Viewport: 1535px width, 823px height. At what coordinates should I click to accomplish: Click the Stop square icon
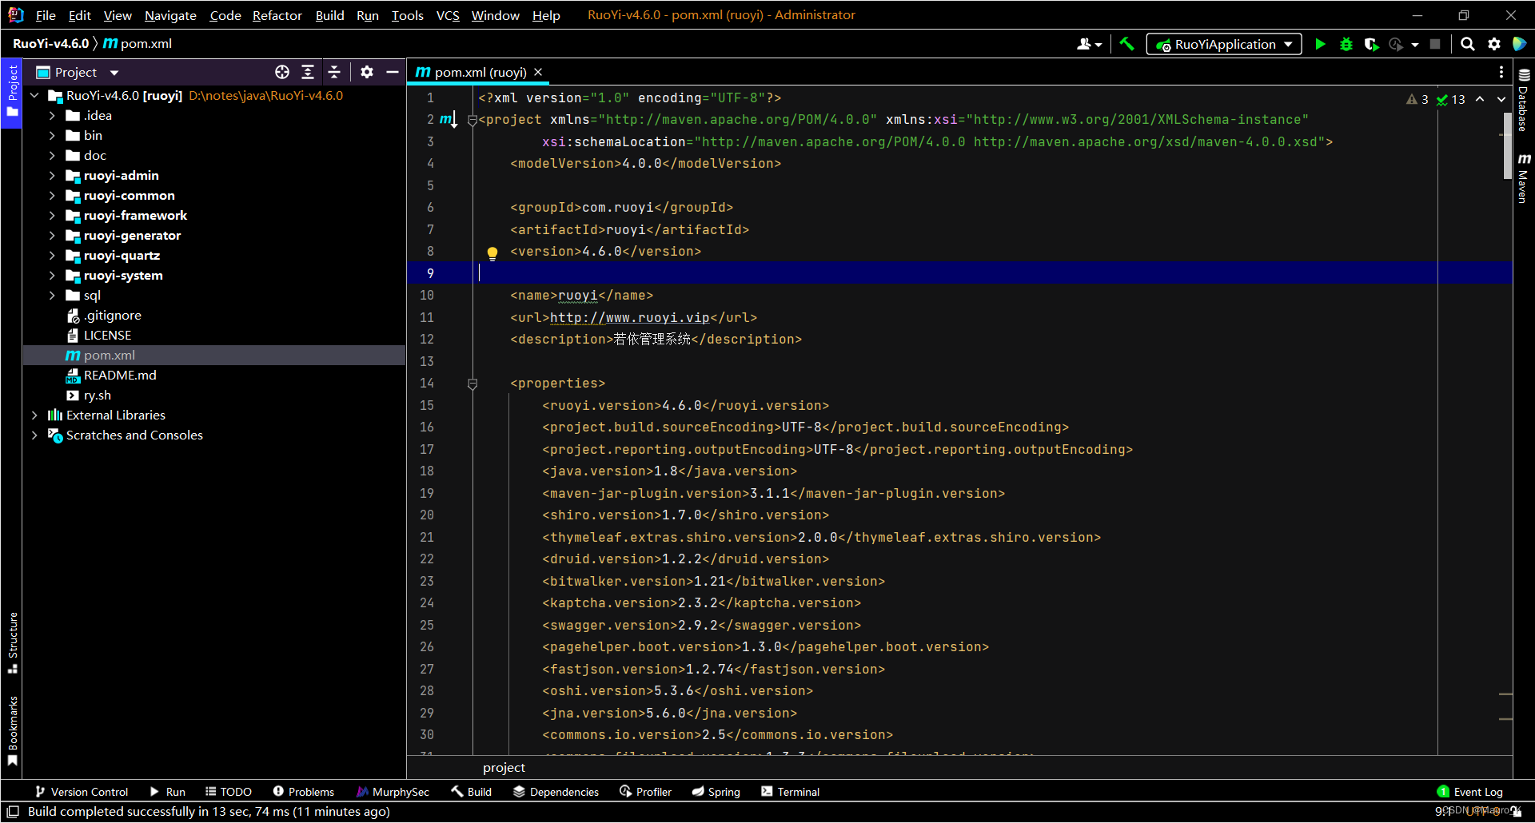[x=1435, y=44]
